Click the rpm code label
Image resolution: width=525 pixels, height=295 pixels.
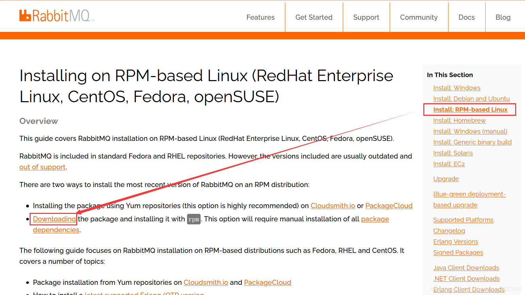pyautogui.click(x=193, y=219)
